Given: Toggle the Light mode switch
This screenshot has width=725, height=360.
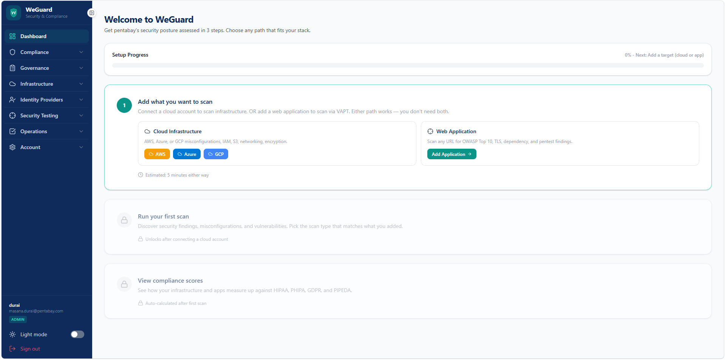Looking at the screenshot, I should pos(77,334).
